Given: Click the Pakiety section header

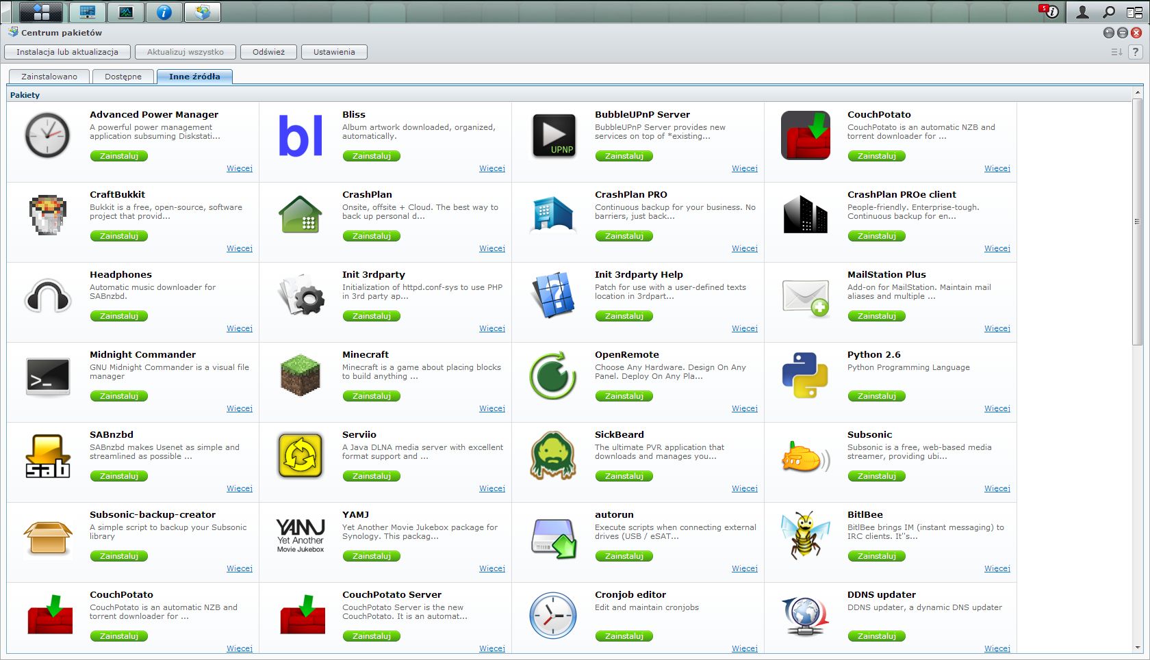Looking at the screenshot, I should pyautogui.click(x=25, y=95).
